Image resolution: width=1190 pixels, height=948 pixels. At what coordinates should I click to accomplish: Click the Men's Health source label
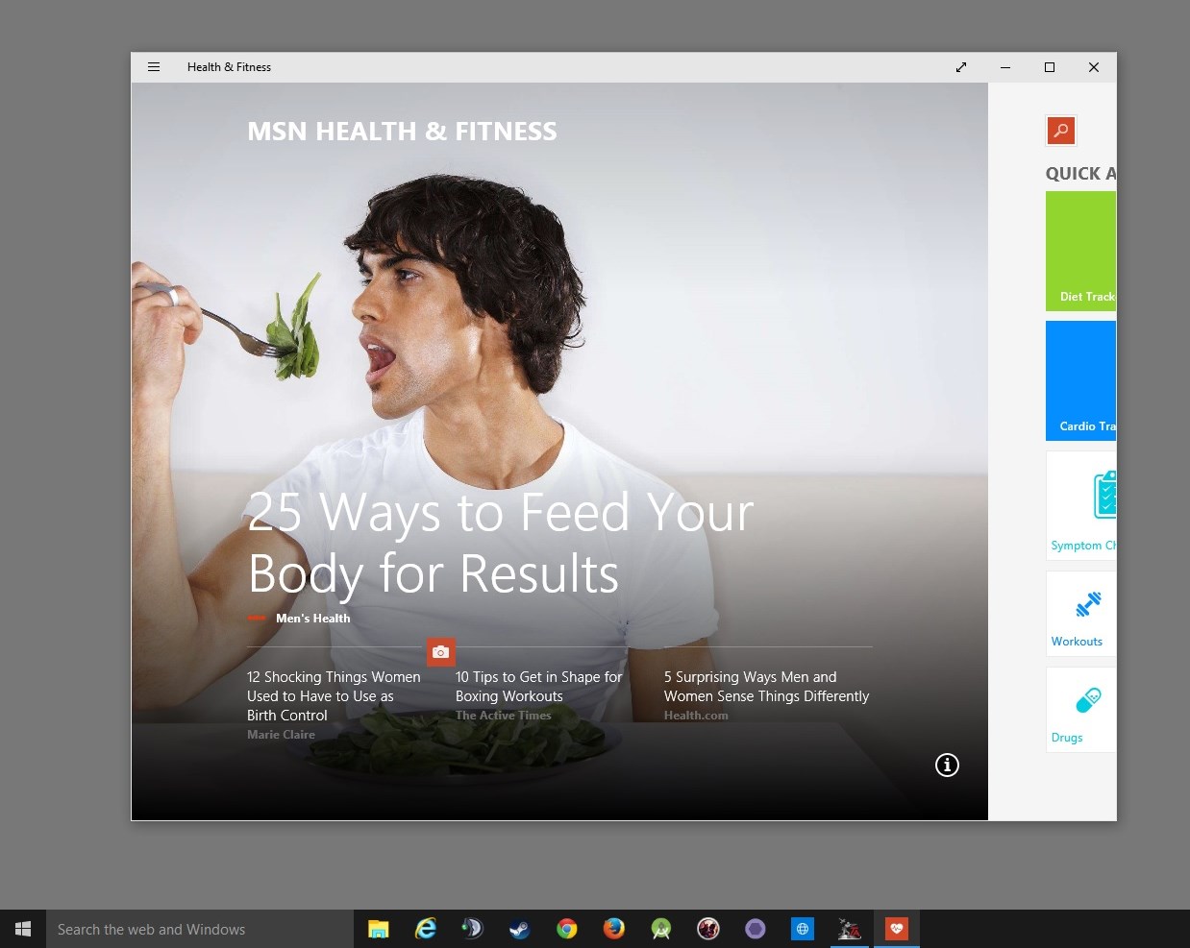coord(312,619)
